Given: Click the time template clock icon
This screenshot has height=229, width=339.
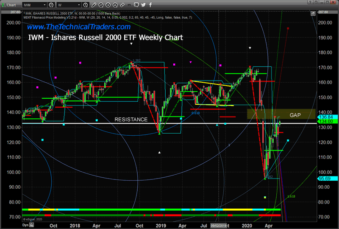Looking at the screenshot, I should click(x=86, y=5).
